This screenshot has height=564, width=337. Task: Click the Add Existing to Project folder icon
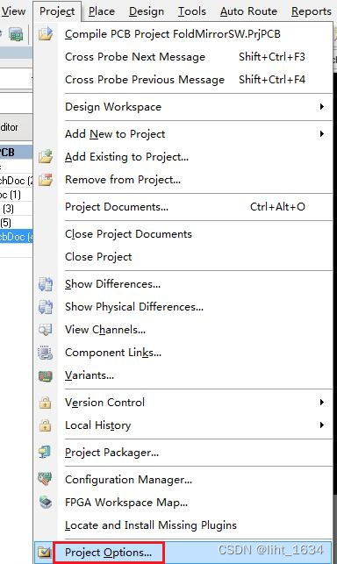pyautogui.click(x=46, y=156)
